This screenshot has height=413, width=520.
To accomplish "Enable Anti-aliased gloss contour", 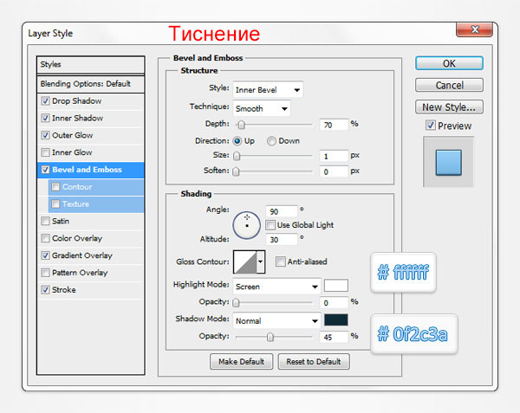I will (281, 261).
